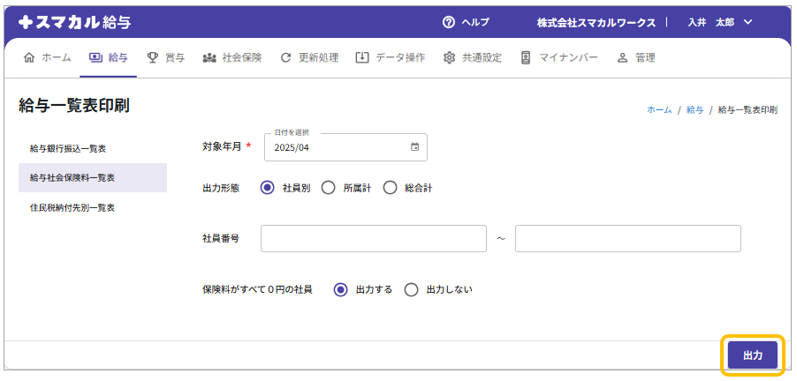The height and width of the screenshot is (381, 797).
Task: Choose 出力しない for zero-premium employees
Action: pos(411,289)
